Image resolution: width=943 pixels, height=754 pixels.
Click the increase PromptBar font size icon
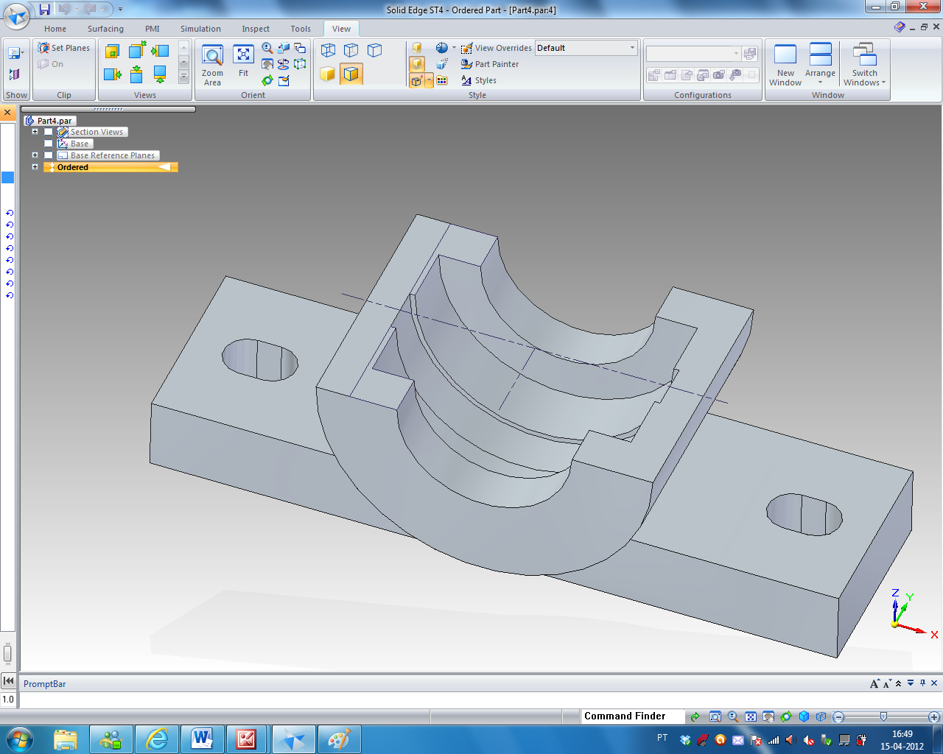[874, 684]
